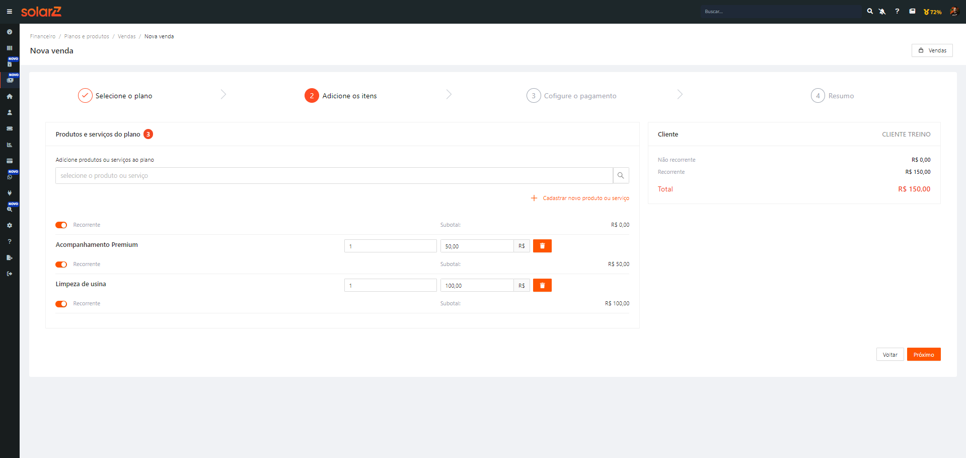Image resolution: width=966 pixels, height=458 pixels.
Task: Click the sidebar settings gear icon
Action: [x=10, y=225]
